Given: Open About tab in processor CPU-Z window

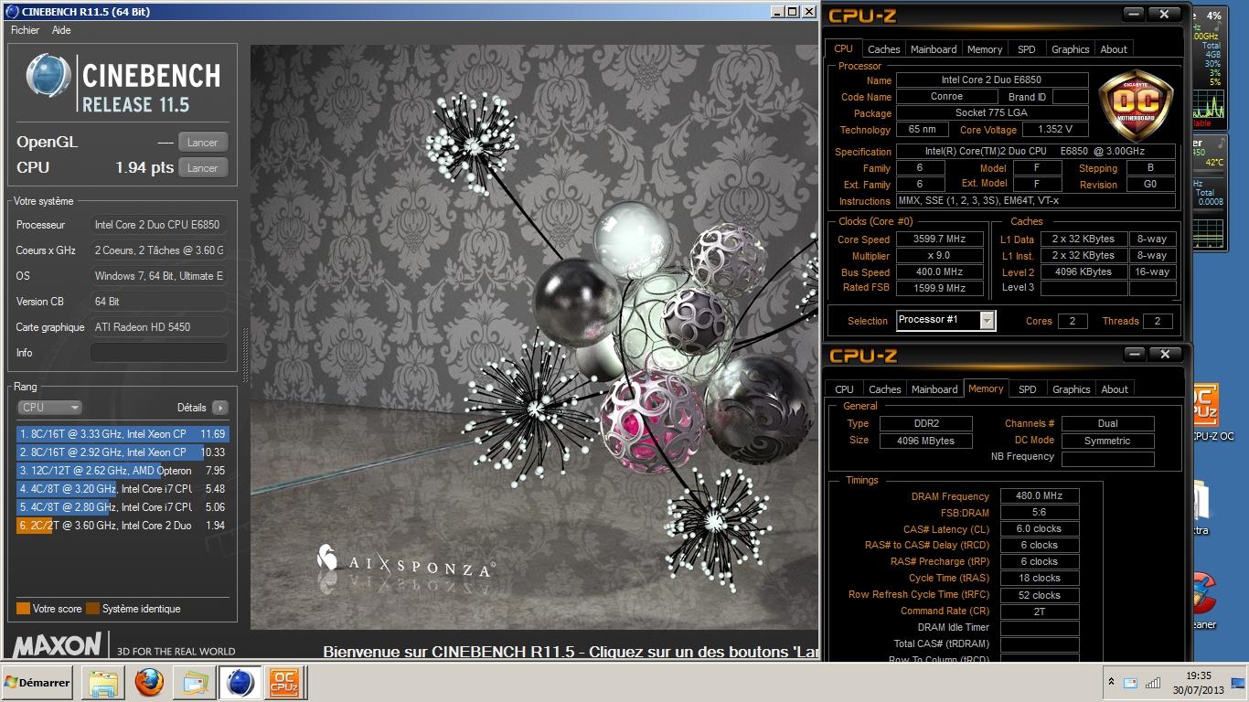Looking at the screenshot, I should pyautogui.click(x=1114, y=49).
